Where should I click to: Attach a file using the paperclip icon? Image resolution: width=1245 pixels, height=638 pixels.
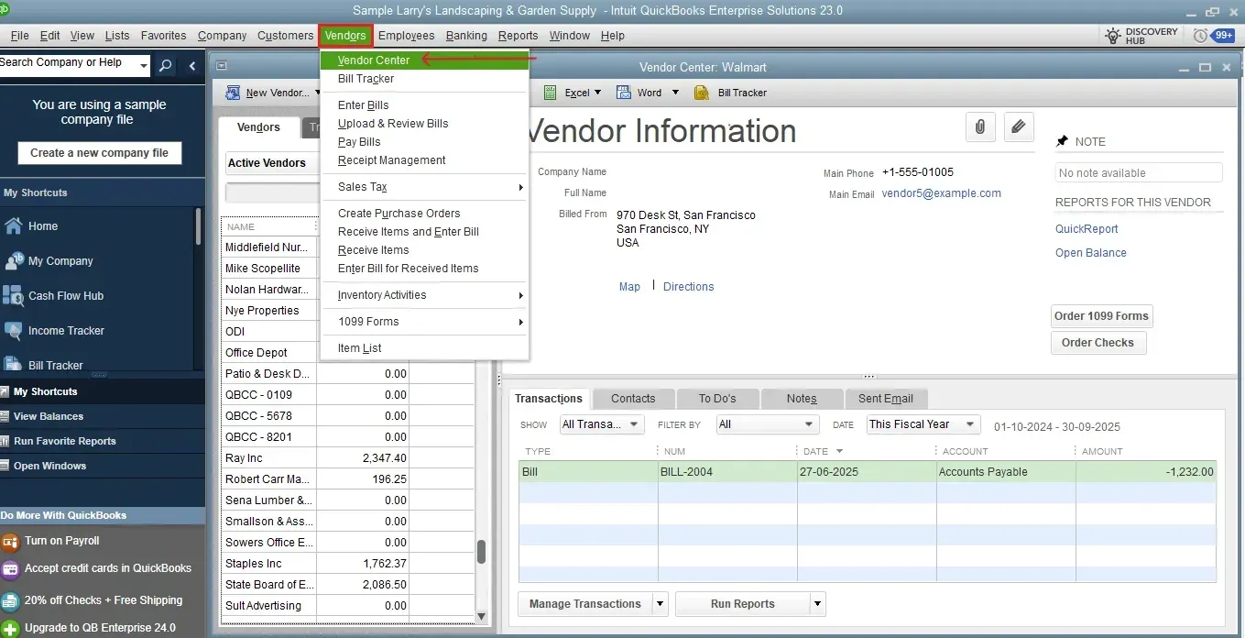tap(980, 126)
